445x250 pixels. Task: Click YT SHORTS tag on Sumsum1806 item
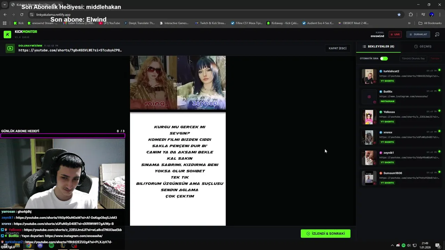(x=387, y=183)
